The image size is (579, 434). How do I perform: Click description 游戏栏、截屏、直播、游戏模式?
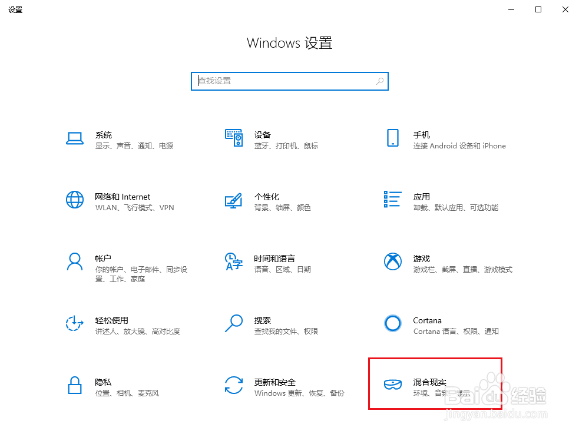click(463, 269)
